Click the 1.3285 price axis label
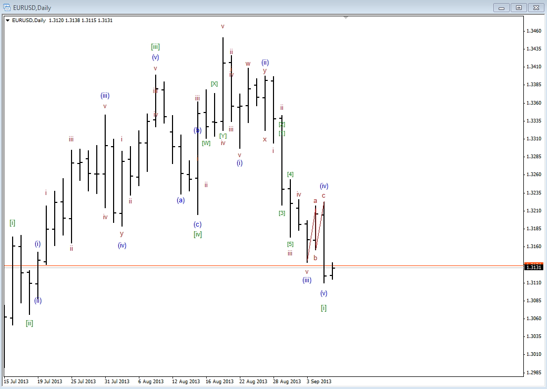This screenshot has height=389, width=547. click(x=534, y=157)
